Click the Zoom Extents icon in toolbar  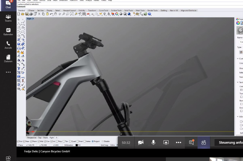(72, 14)
